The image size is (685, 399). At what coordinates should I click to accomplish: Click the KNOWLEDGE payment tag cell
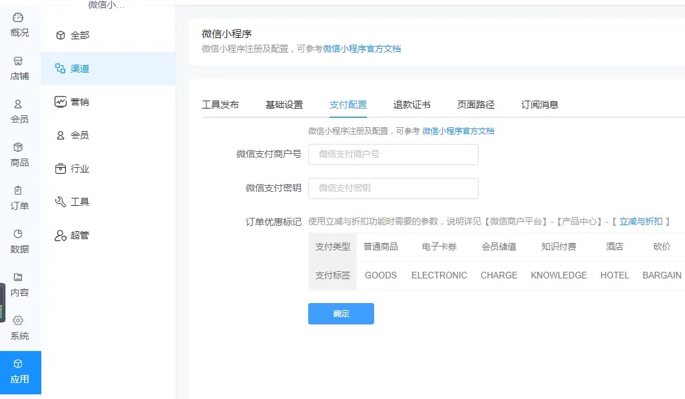(559, 275)
